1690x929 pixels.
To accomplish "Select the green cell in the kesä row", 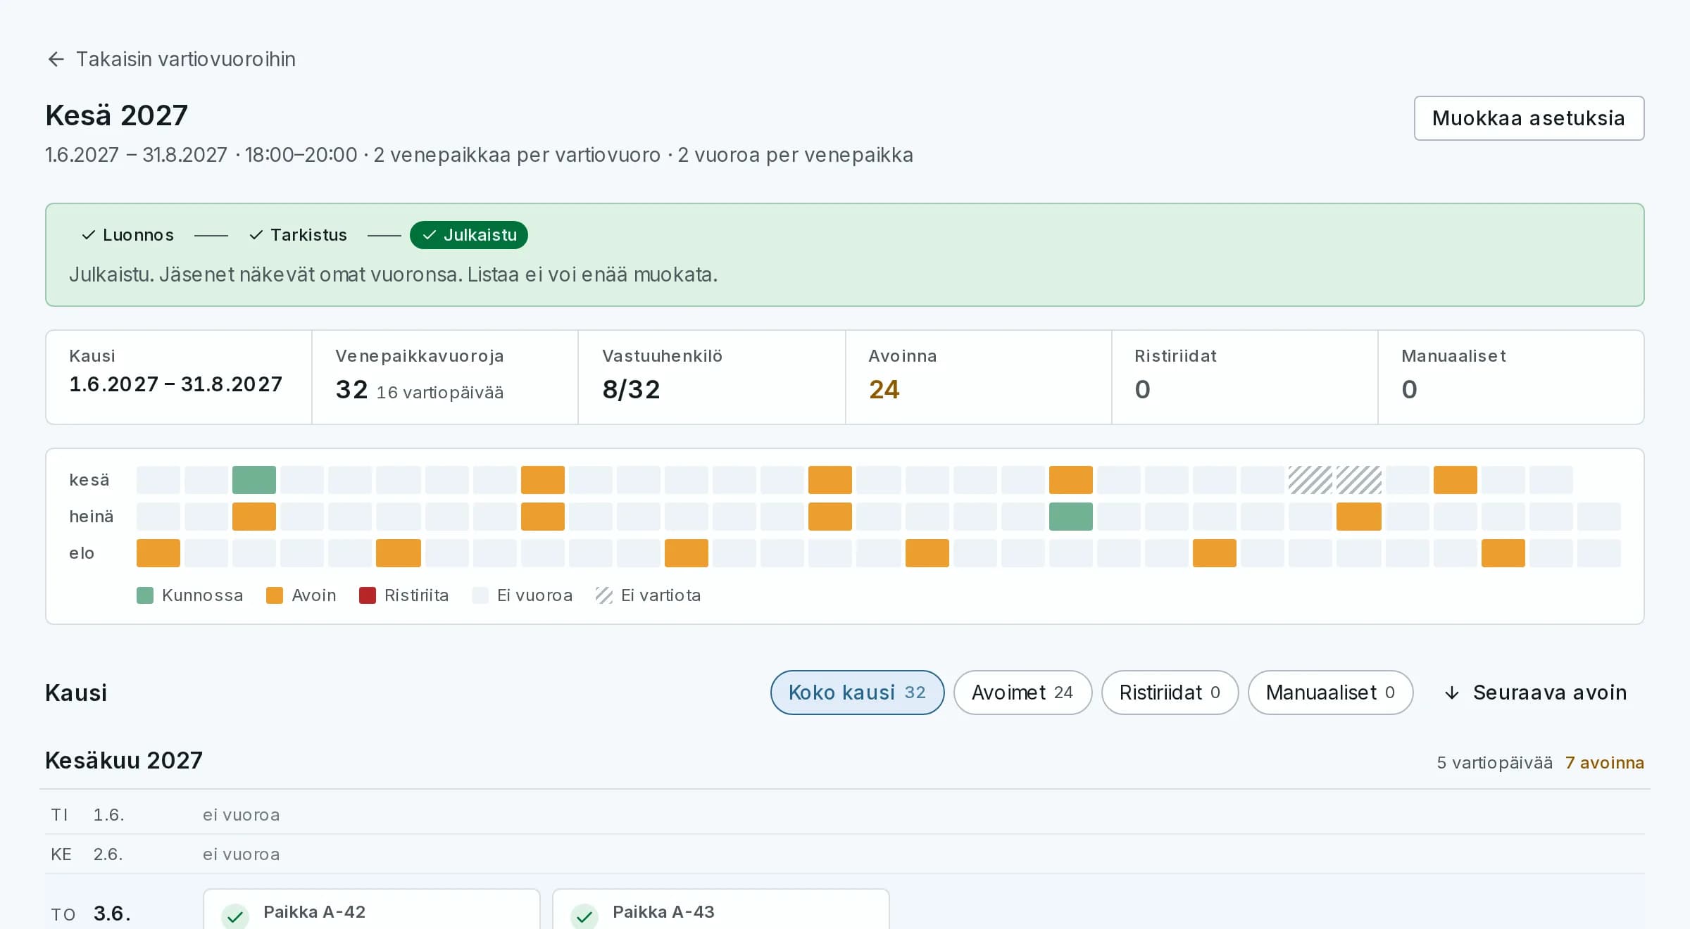I will pos(254,480).
